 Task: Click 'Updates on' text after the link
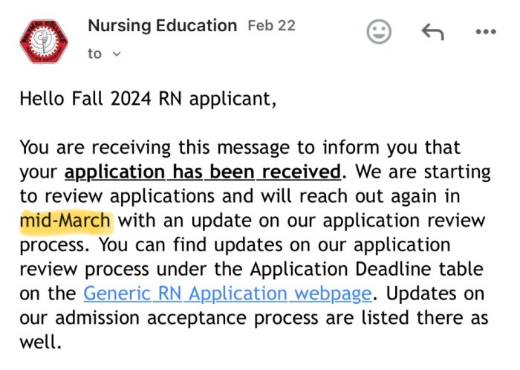pos(435,293)
